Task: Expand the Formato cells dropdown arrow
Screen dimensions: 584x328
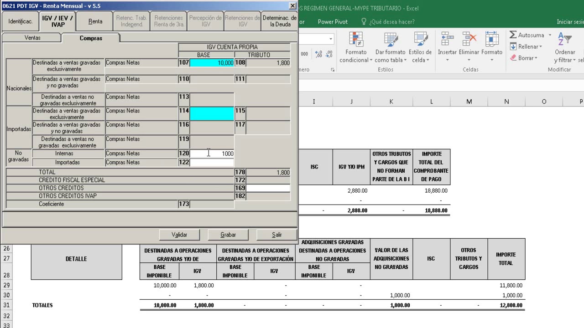Action: (491, 60)
